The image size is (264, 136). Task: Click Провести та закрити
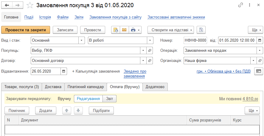(x=26, y=30)
